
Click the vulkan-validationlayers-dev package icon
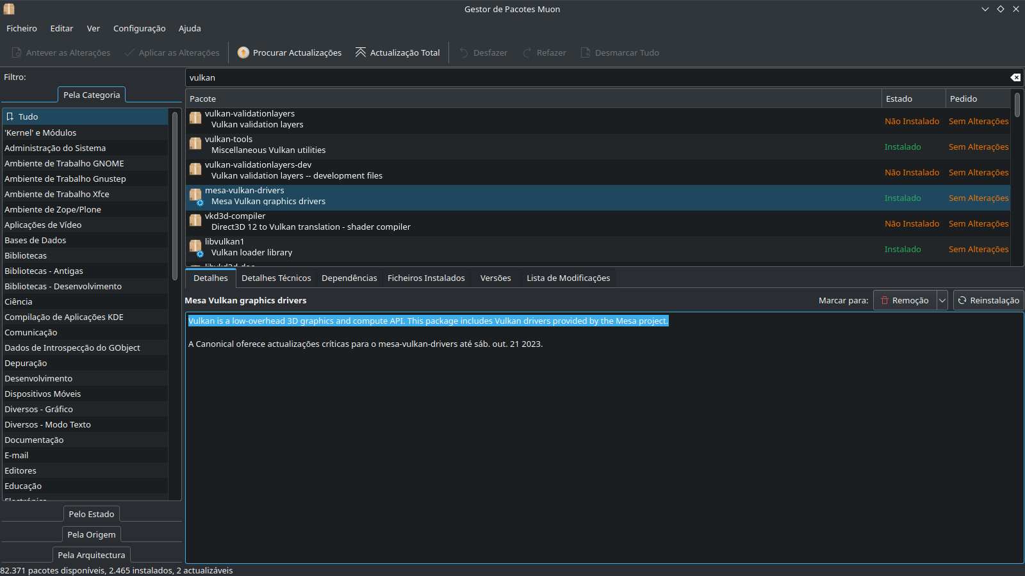(x=195, y=169)
